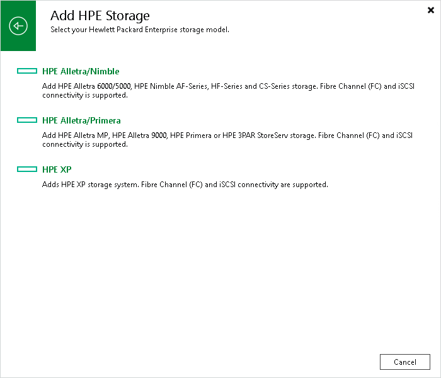
Task: Click 'connectivity is supported' line under Alletra/Nimble
Action: [85, 95]
